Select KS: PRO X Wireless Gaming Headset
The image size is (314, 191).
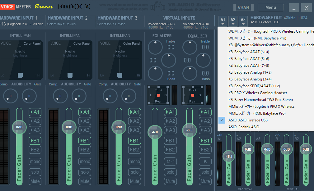[x=266, y=93]
